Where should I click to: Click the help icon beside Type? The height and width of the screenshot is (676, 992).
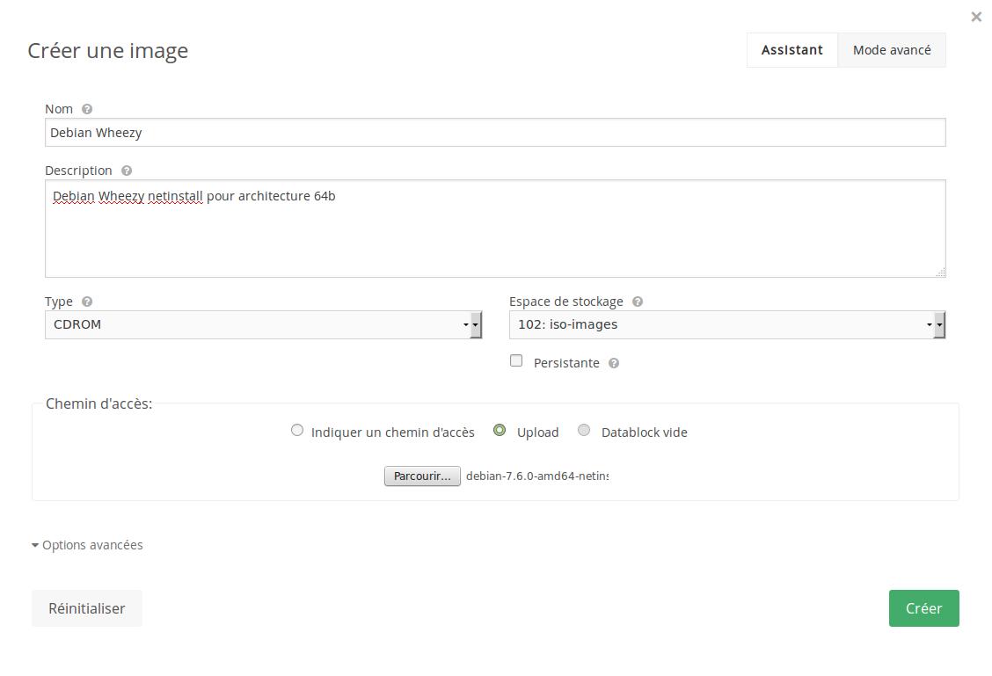tap(87, 302)
